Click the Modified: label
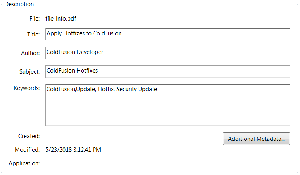 27,149
